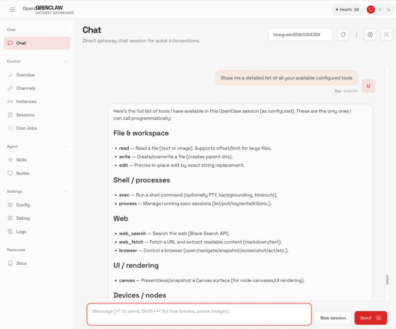
Task: Open the Cron Jobs page
Action: [26, 128]
